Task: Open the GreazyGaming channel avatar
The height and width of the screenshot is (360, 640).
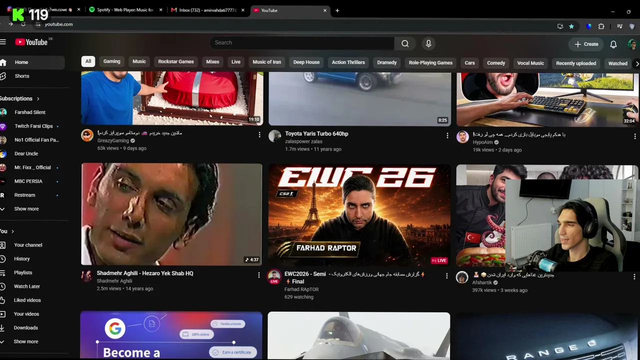Action: pyautogui.click(x=87, y=135)
